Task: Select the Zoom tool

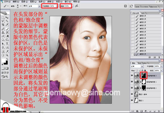Action: [7, 55]
